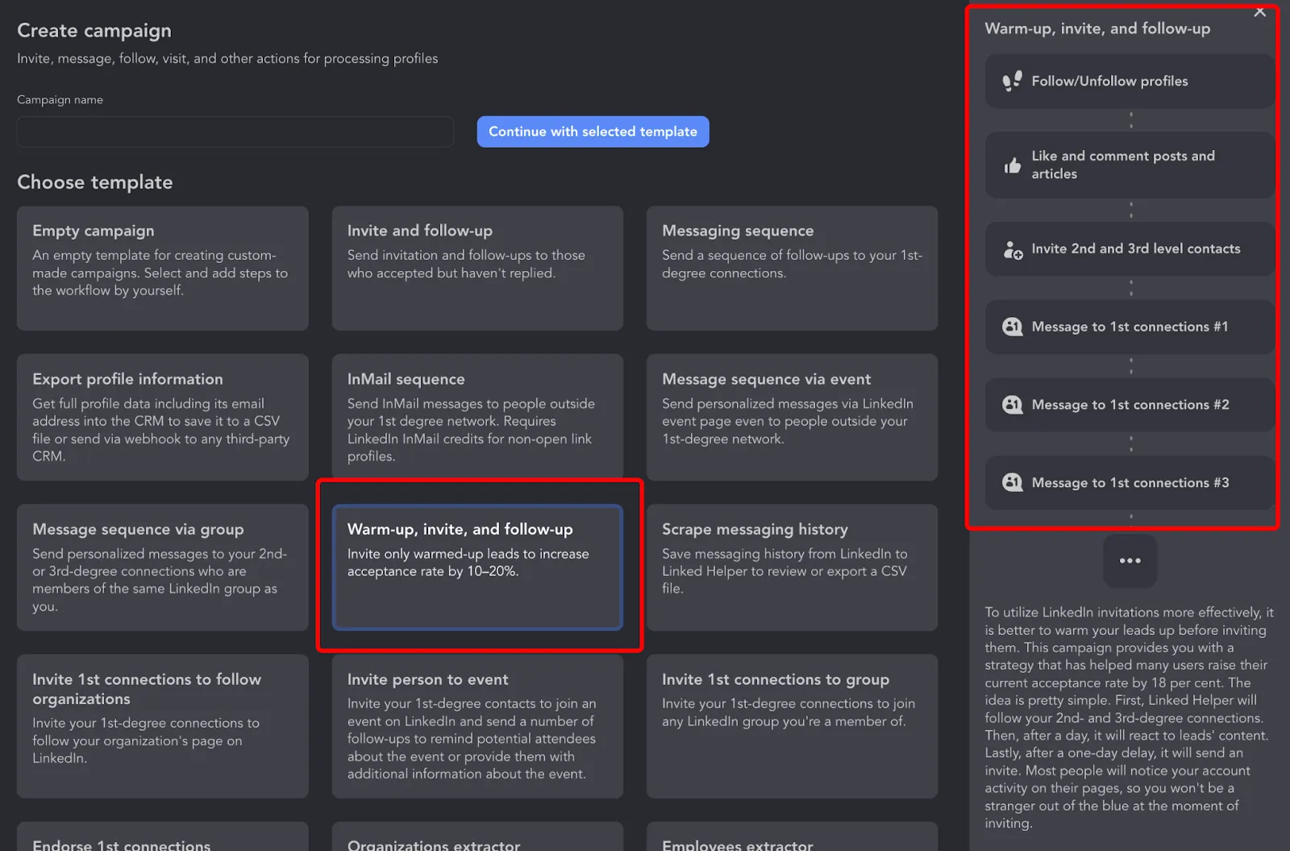Click into the Campaign name field
The height and width of the screenshot is (851, 1290).
click(235, 131)
